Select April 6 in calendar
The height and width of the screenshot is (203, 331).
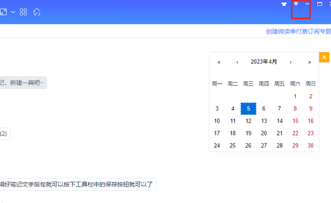(x=264, y=108)
